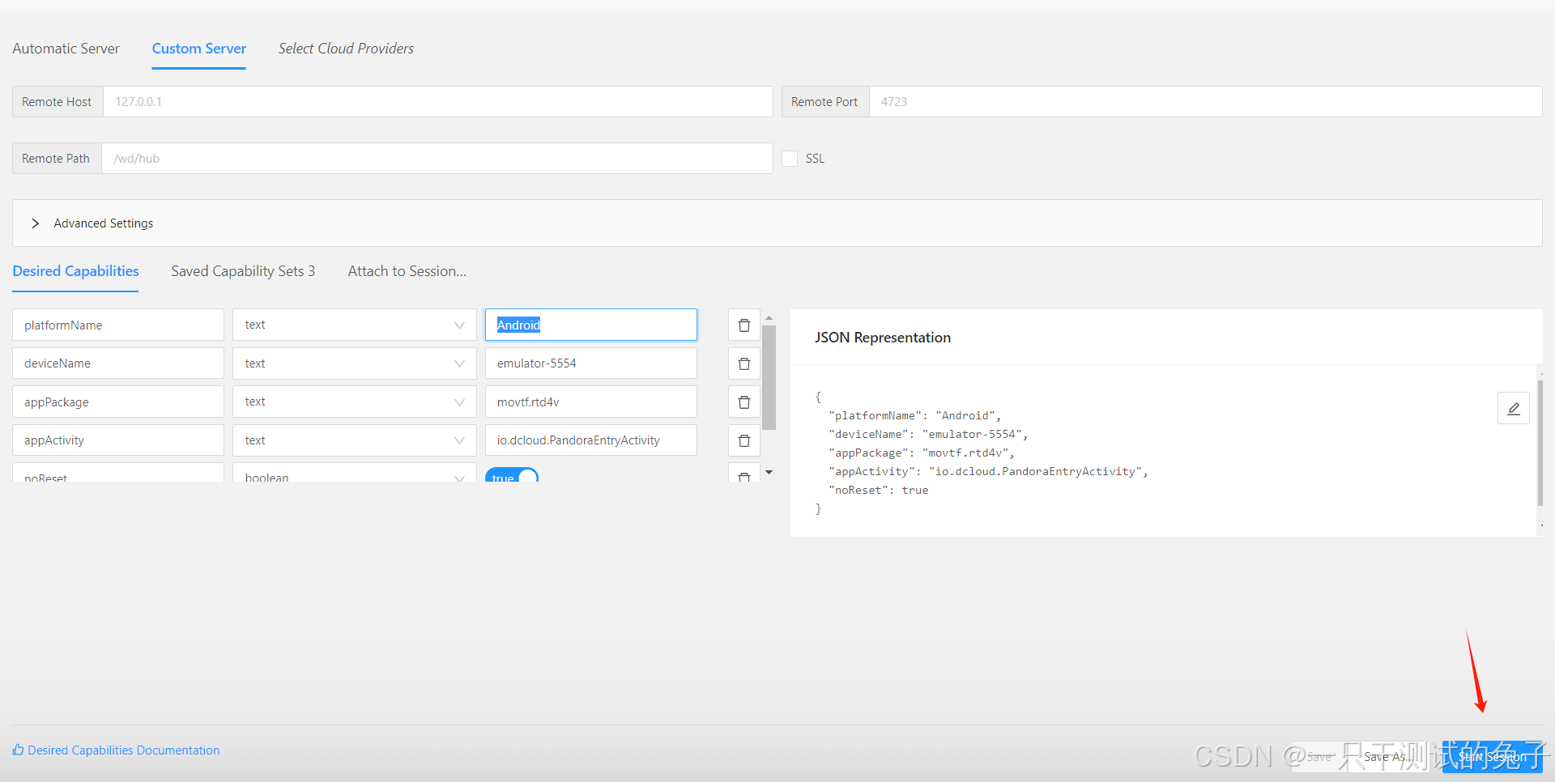The image size is (1555, 782).
Task: Edit the raw JSON representation
Action: point(1513,408)
